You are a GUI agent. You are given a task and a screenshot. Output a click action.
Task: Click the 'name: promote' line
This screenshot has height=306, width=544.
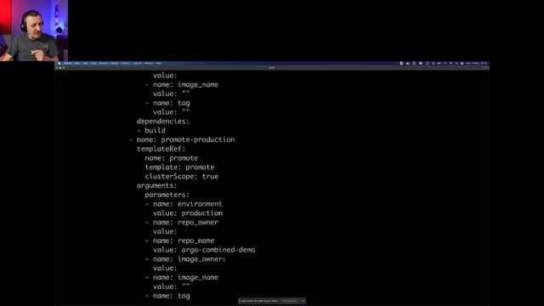click(x=172, y=158)
